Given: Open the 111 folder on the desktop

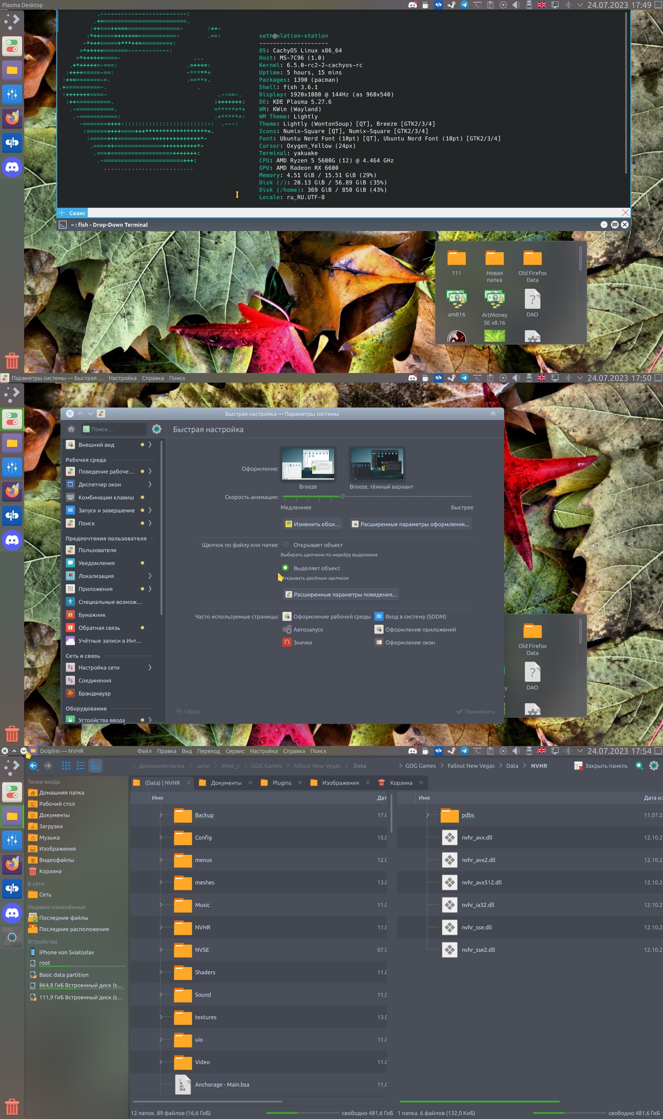Looking at the screenshot, I should (457, 263).
